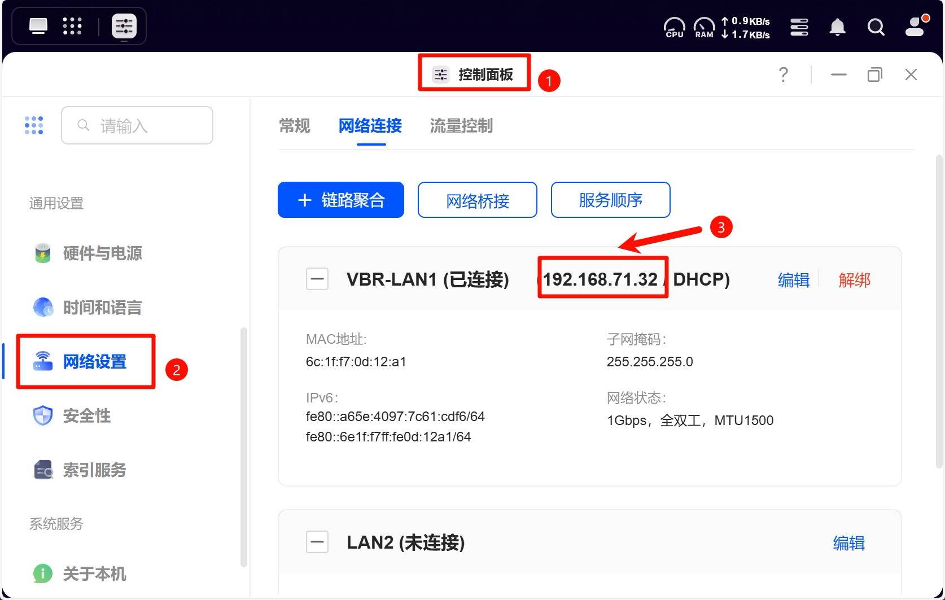
Task: Click the 网络状态 label
Action: (636, 398)
